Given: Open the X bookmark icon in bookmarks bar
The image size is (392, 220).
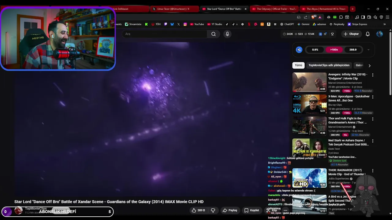Looking at the screenshot, I should click(179, 24).
